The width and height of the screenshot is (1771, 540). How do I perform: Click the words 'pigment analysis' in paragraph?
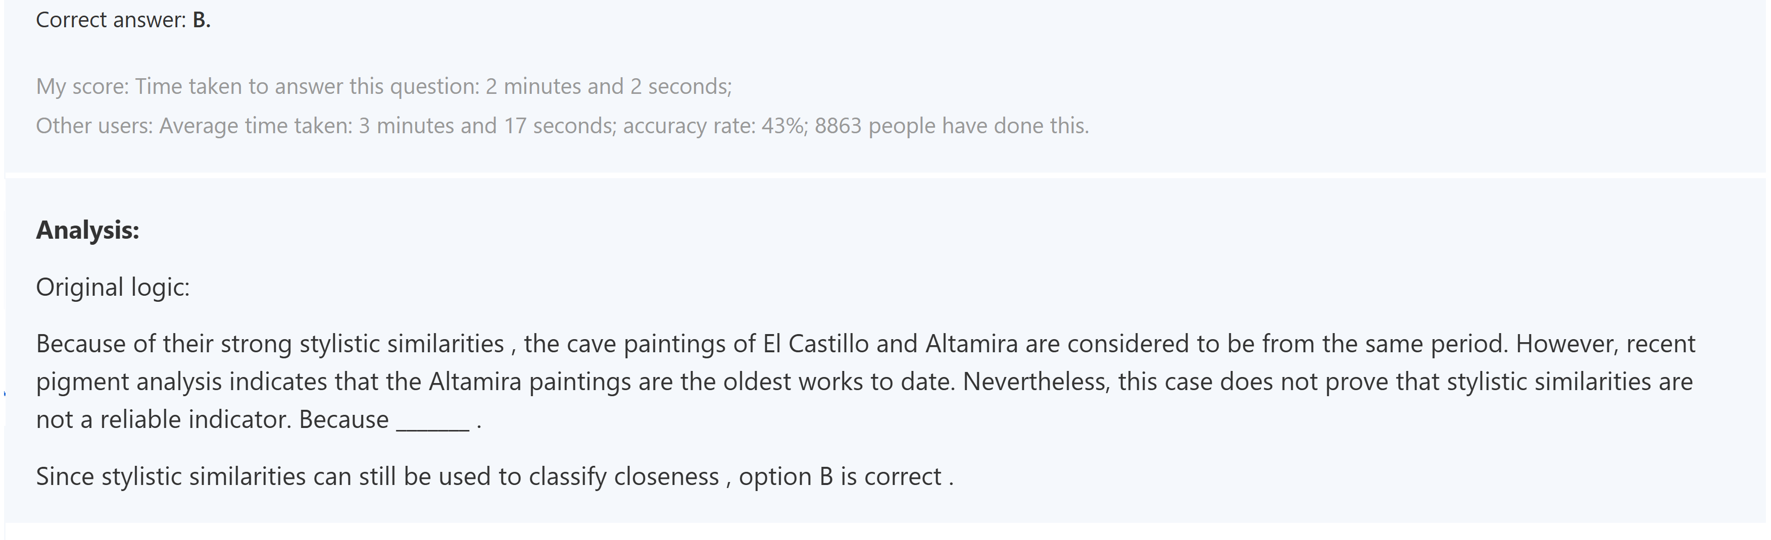coord(129,382)
